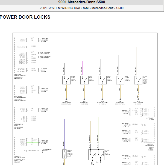Click the 'EXTERIOR LIGHTS SYSTEM' label beside Rear SAM

point(44,70)
